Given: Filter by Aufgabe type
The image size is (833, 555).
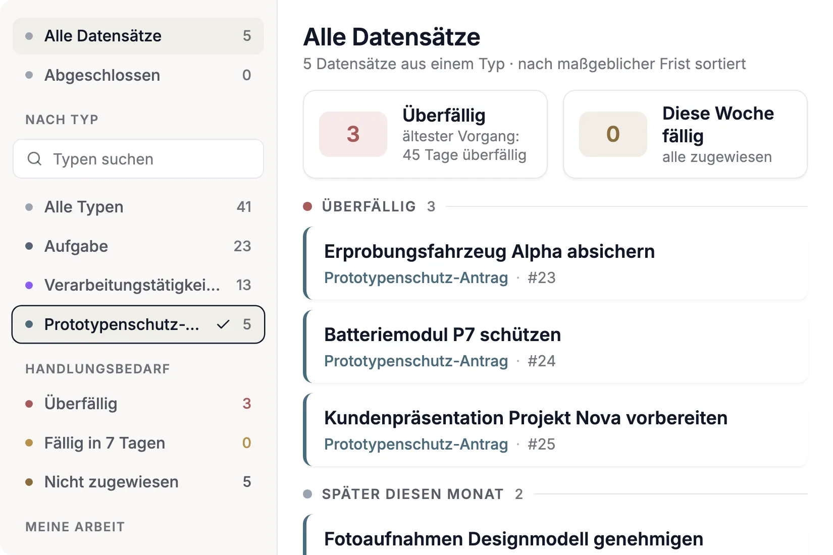Looking at the screenshot, I should pos(138,246).
